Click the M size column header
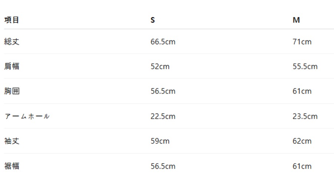The height and width of the screenshot is (188, 334). [x=296, y=20]
